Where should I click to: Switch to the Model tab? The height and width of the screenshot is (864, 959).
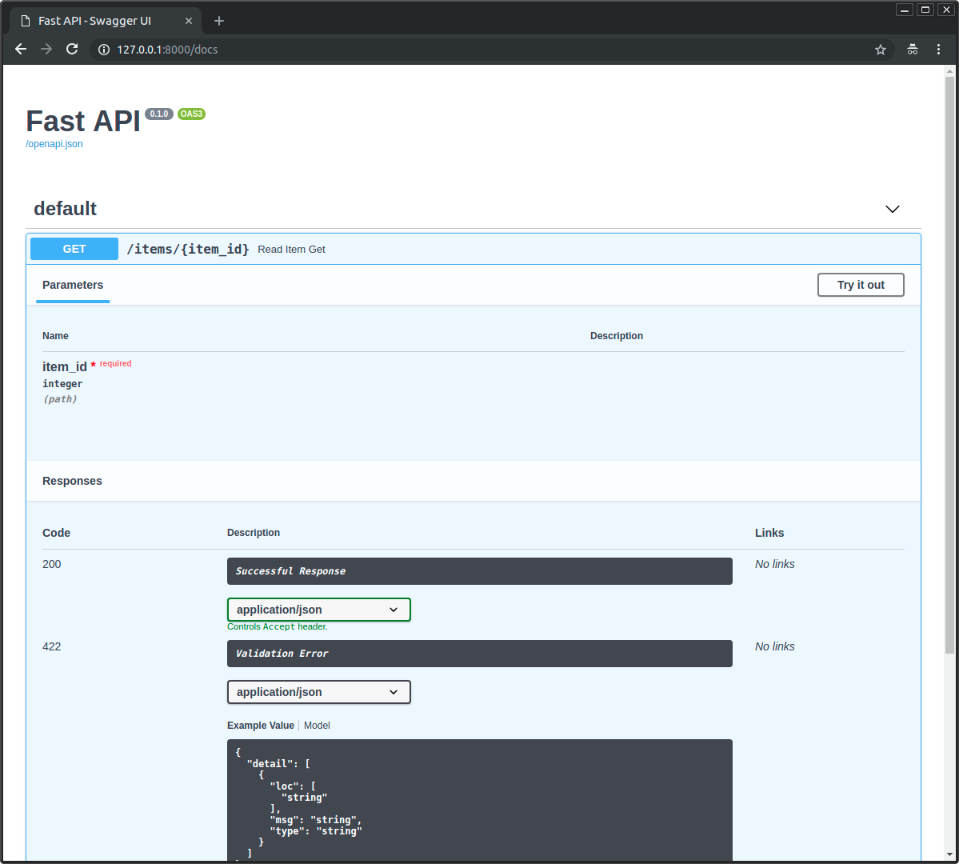click(317, 726)
